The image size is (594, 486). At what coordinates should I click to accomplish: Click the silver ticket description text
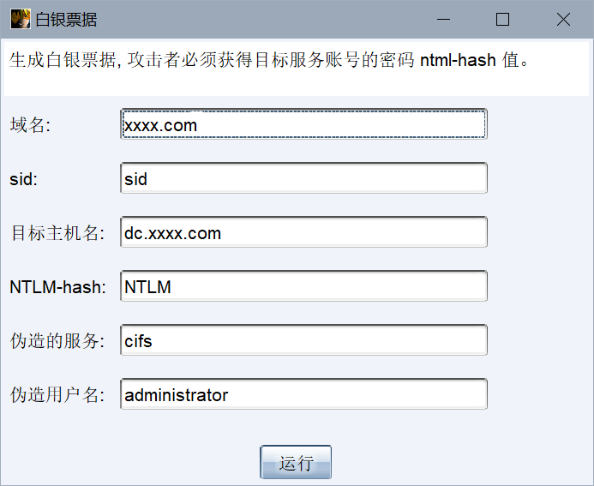[274, 61]
